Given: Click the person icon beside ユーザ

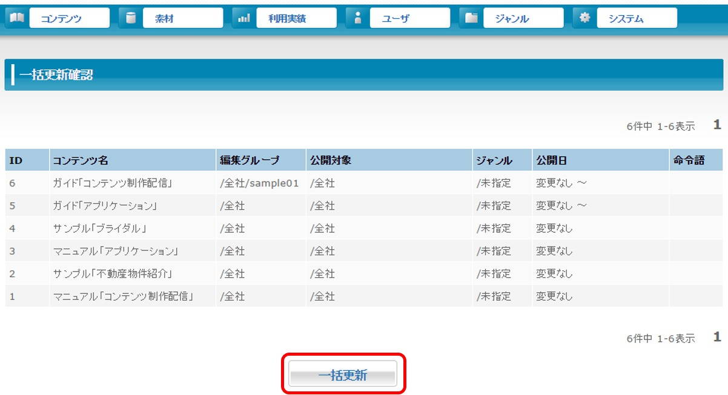Looking at the screenshot, I should point(357,18).
